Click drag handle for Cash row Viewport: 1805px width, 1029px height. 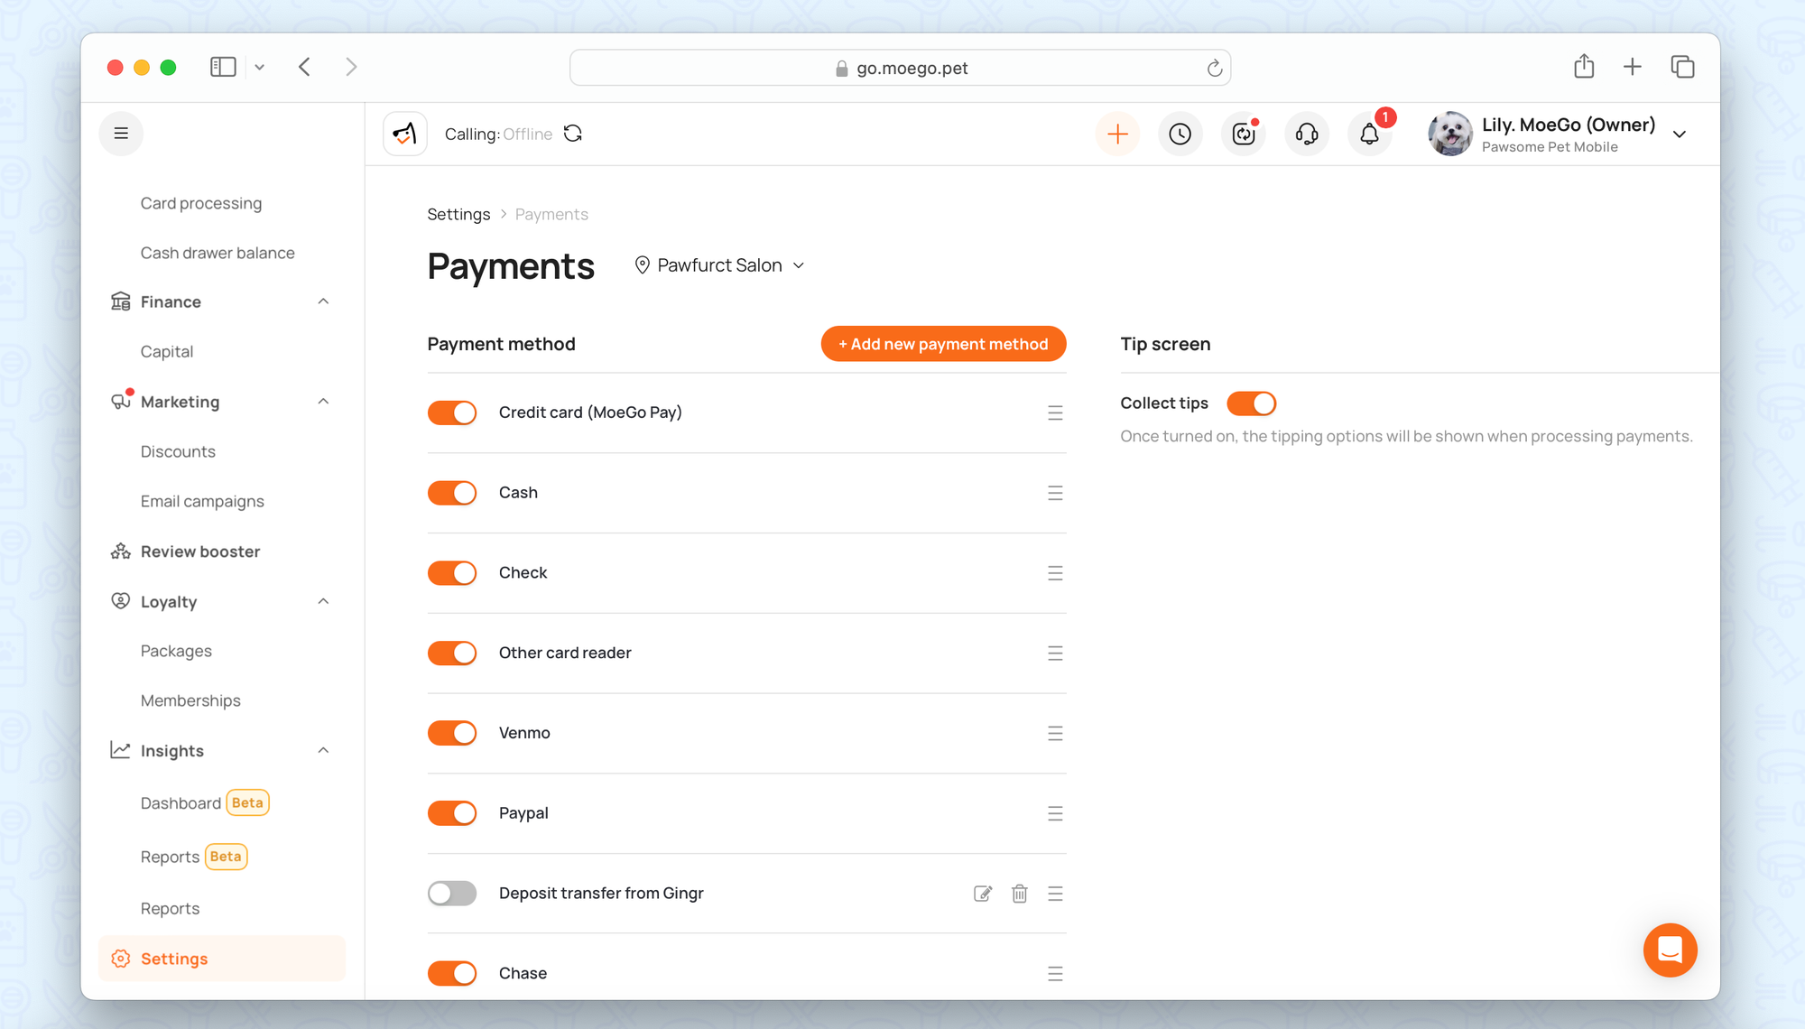pos(1055,493)
